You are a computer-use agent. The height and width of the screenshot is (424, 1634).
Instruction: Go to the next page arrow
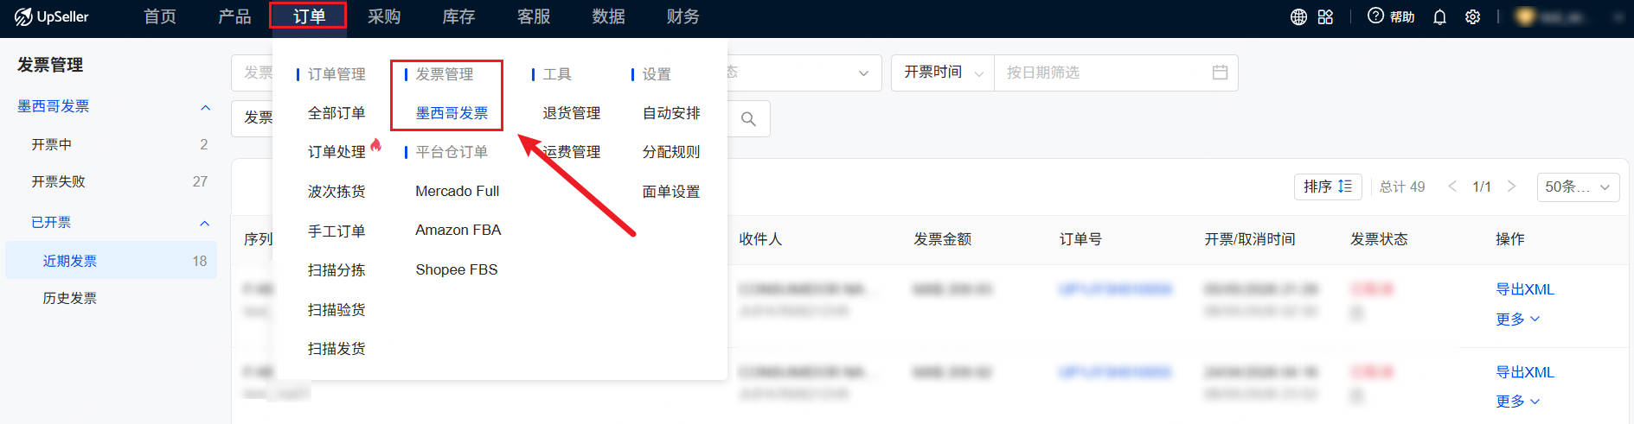coord(1511,187)
